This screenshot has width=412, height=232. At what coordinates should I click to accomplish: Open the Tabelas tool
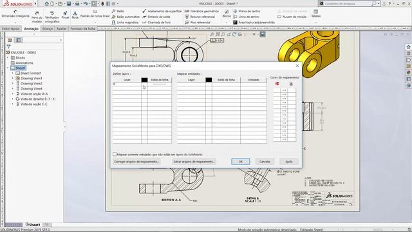pyautogui.click(x=316, y=14)
